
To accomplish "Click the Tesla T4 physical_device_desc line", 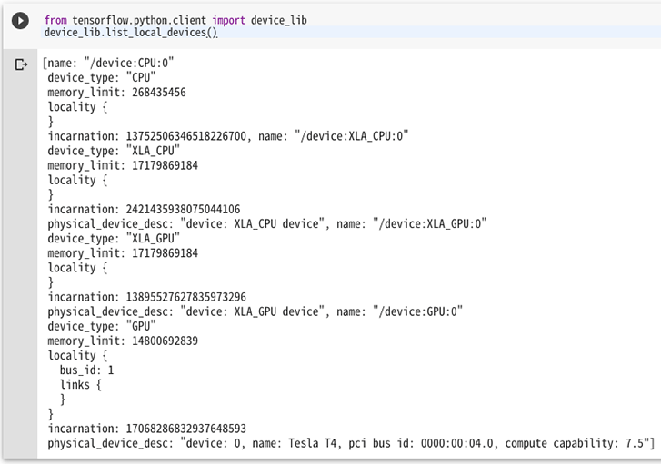I will click(352, 443).
